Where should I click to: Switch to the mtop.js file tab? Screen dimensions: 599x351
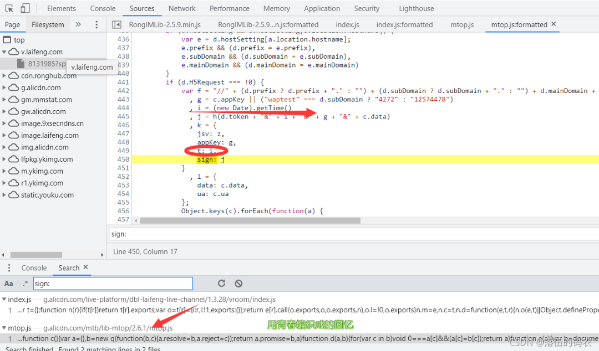pyautogui.click(x=462, y=25)
